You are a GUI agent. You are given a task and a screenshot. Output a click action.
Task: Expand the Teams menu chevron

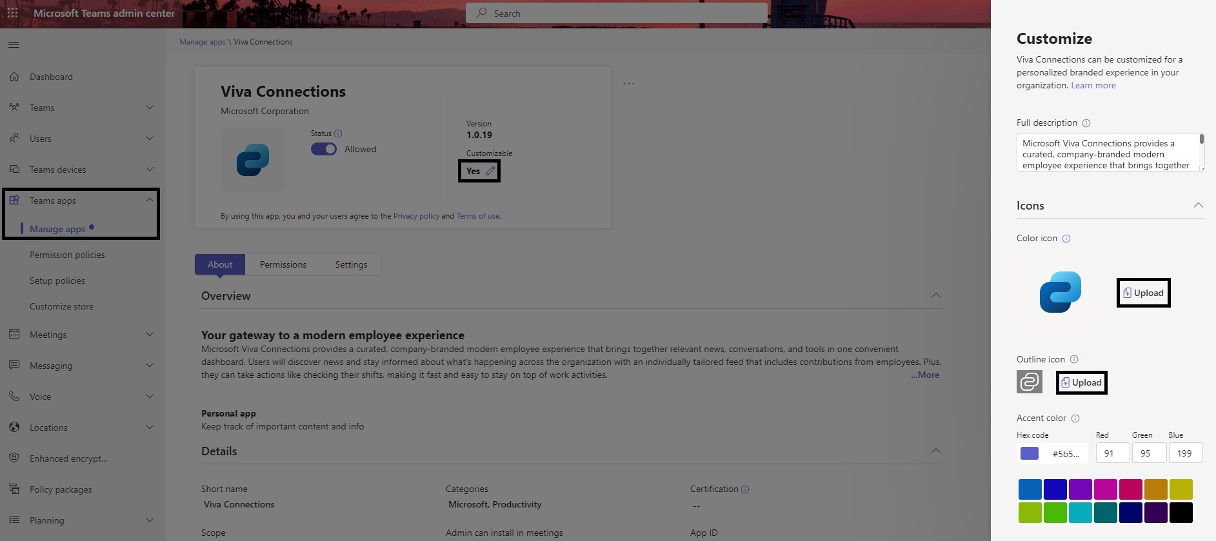point(150,107)
